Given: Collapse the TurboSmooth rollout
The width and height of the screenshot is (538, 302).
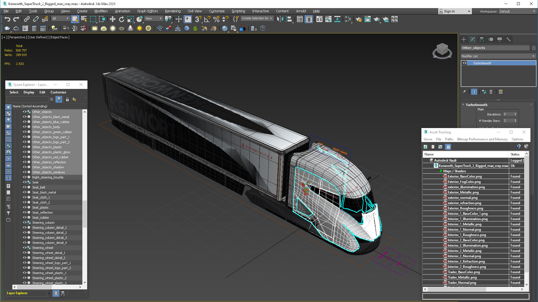Looking at the screenshot, I should click(463, 105).
